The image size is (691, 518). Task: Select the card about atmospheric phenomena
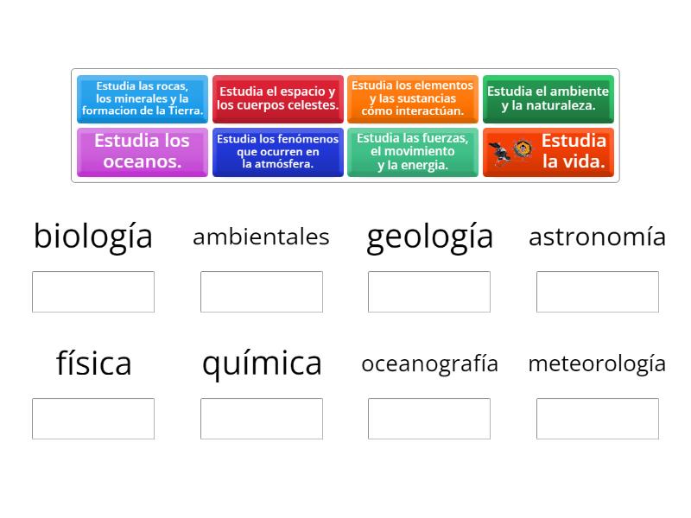pos(278,152)
